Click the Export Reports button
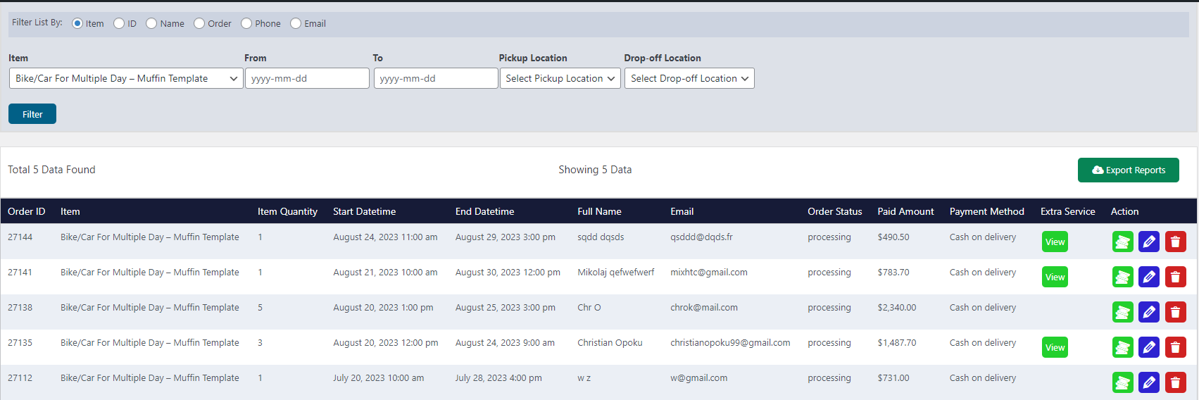1199x400 pixels. tap(1128, 170)
